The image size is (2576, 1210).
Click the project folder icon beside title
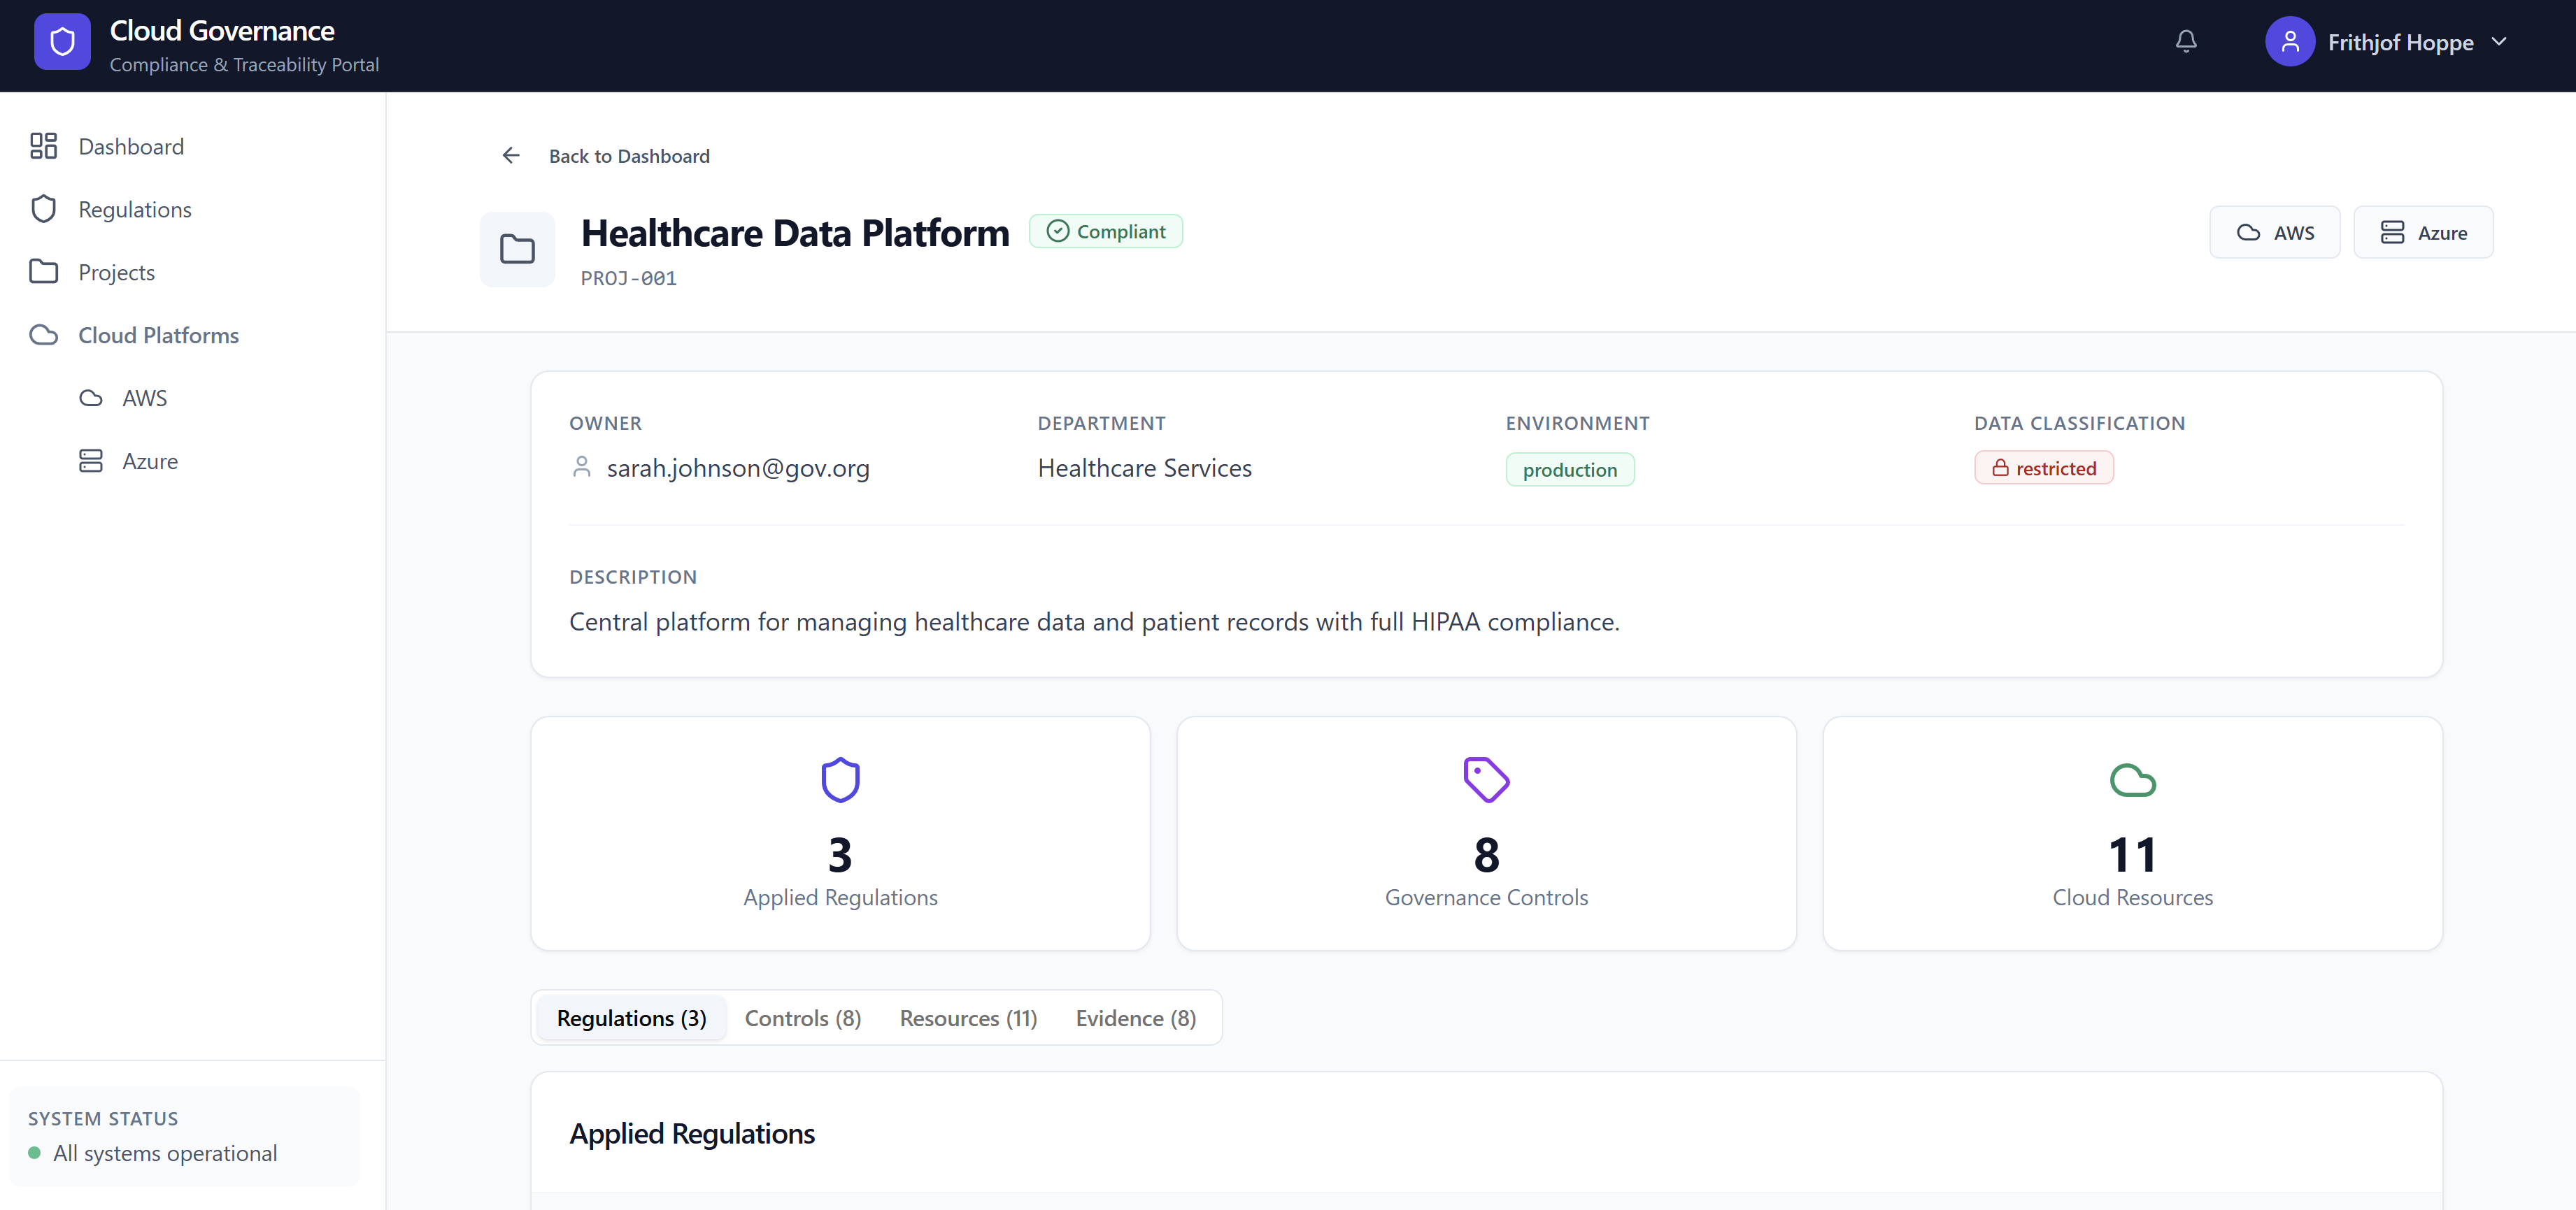point(517,249)
